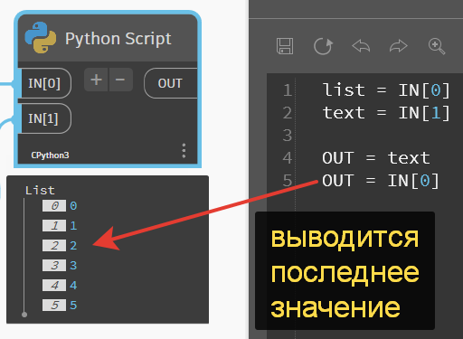This screenshot has width=463, height=339.
Task: Select list item at index 1 in the preview
Action: point(60,226)
